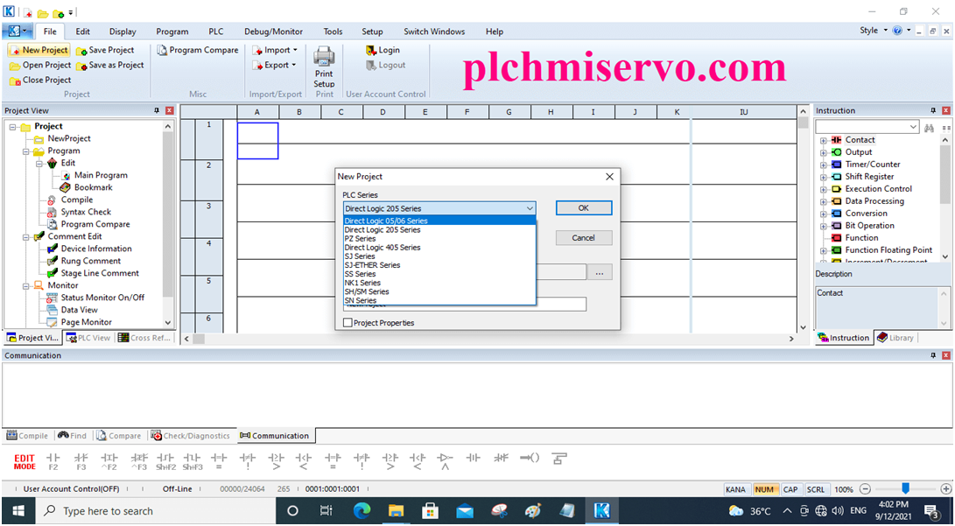
Task: Expand the Contact instruction group
Action: 825,139
